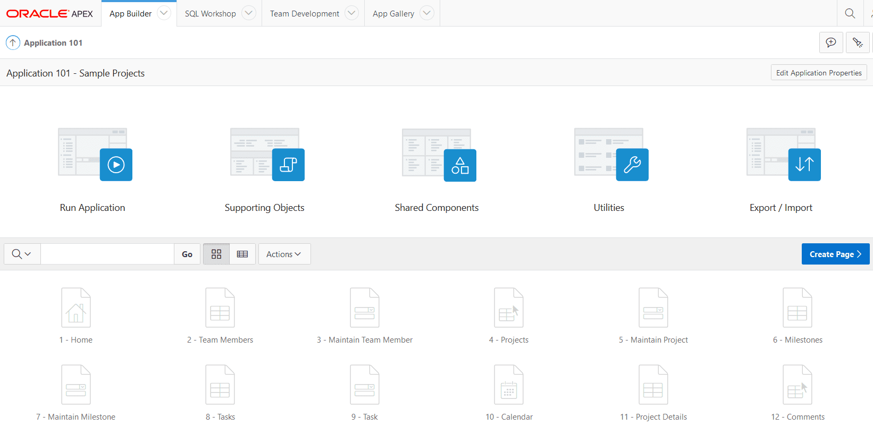
Task: Click the '4 - Projects' page label
Action: (509, 340)
